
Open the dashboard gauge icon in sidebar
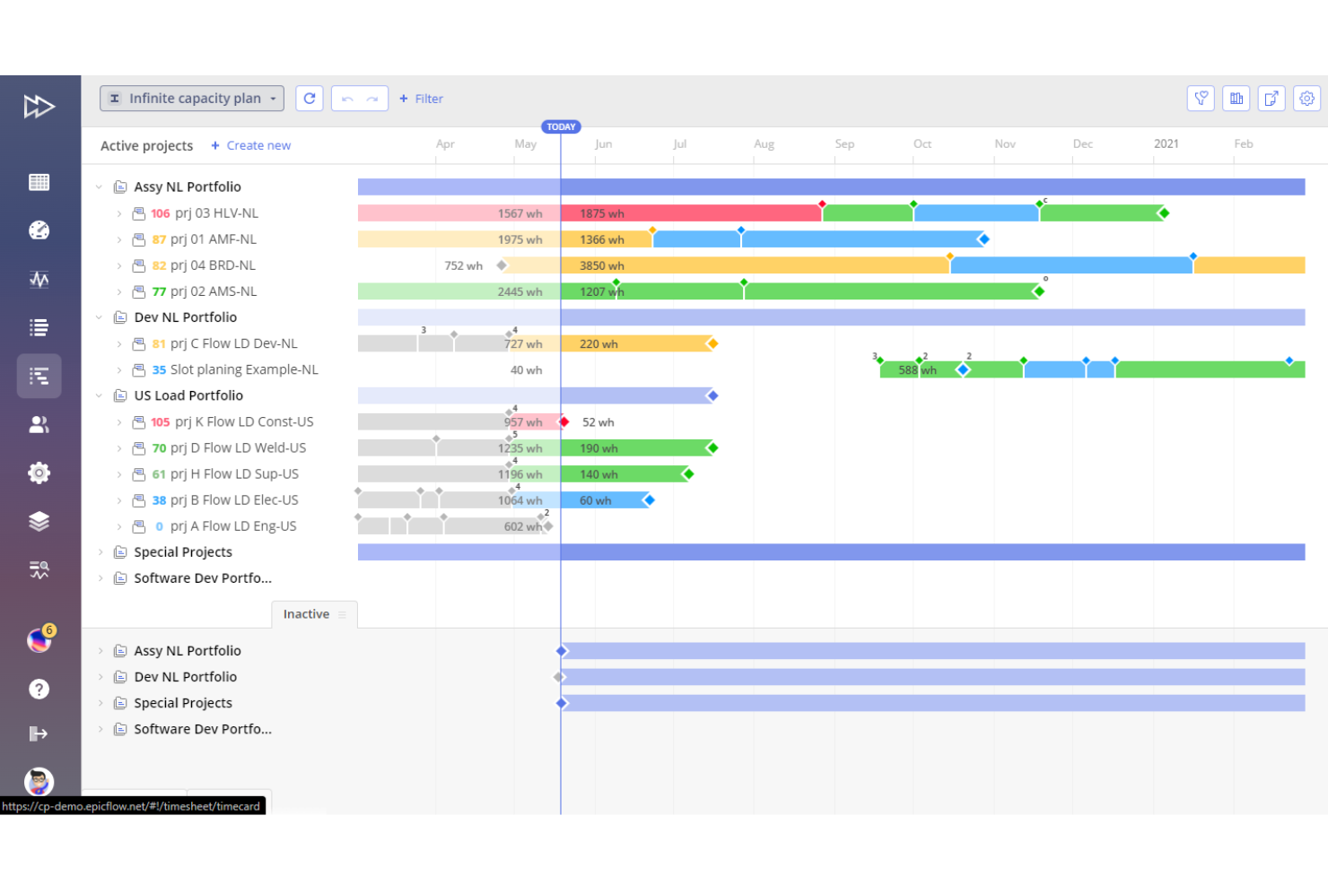coord(39,230)
